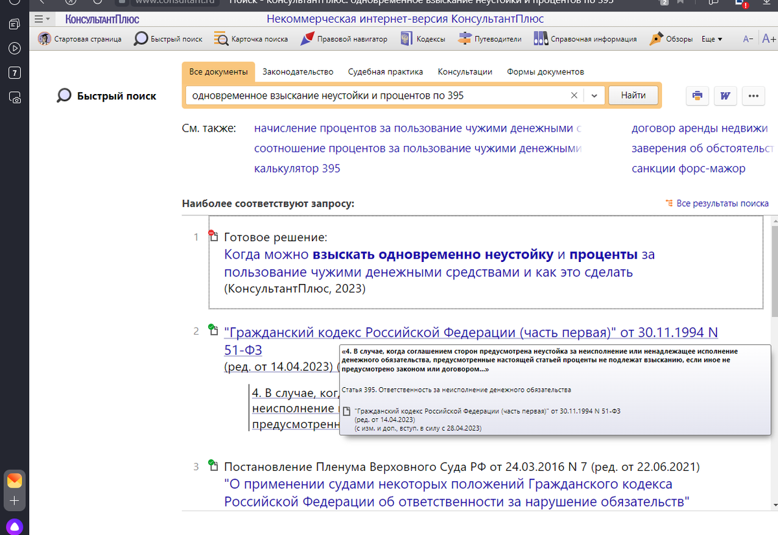Click document icon beside result 1
Image resolution: width=778 pixels, height=535 pixels.
[x=213, y=236]
